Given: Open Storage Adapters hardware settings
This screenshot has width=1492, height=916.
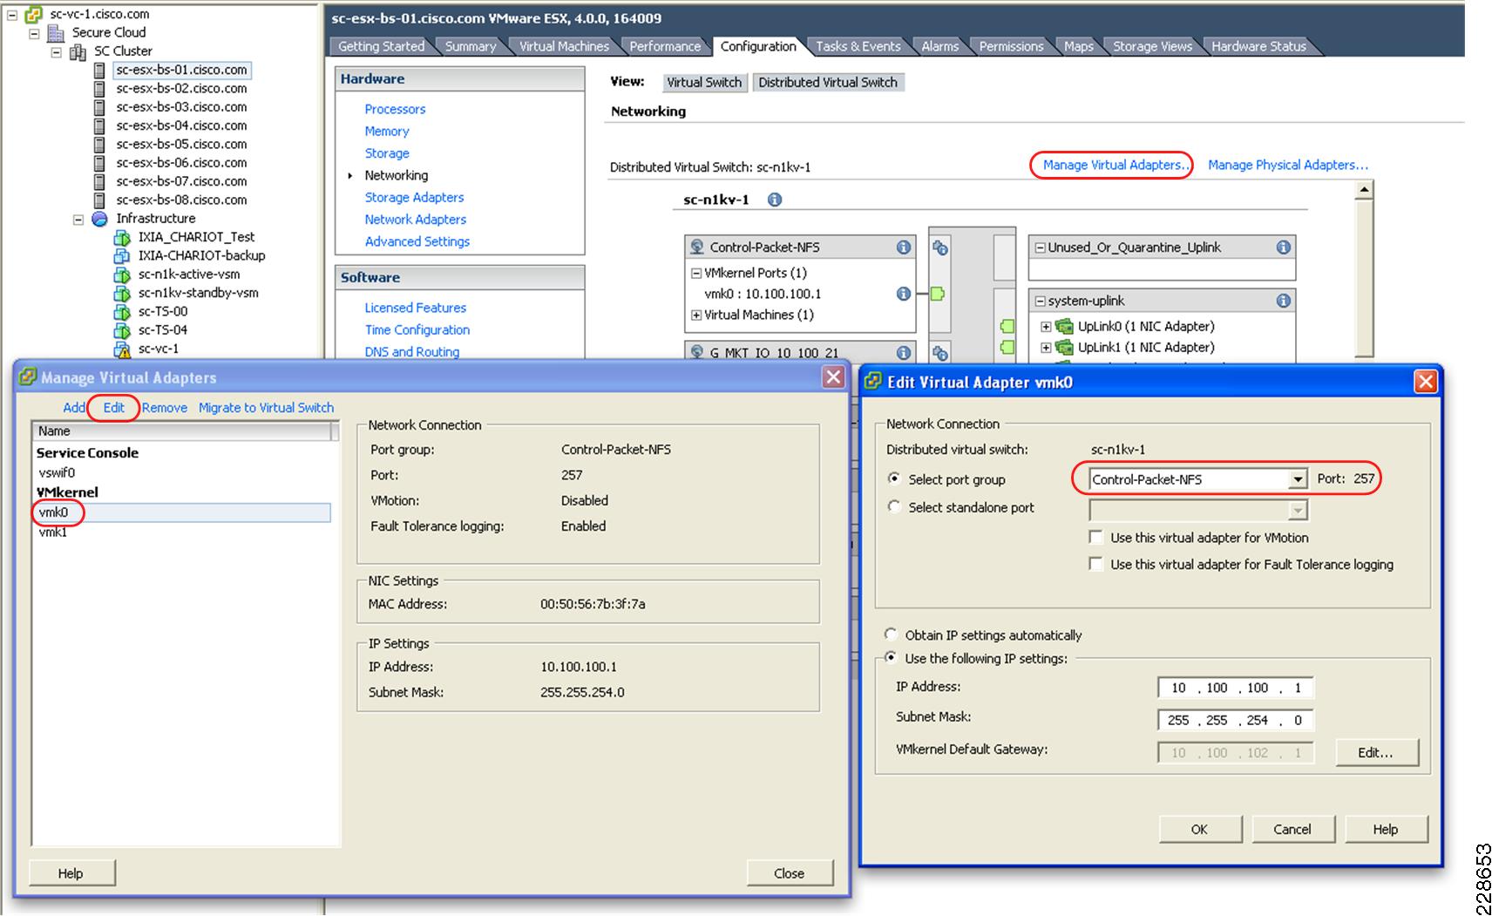Looking at the screenshot, I should 414,198.
